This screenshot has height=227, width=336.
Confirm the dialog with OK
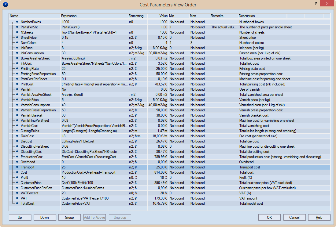(269, 218)
